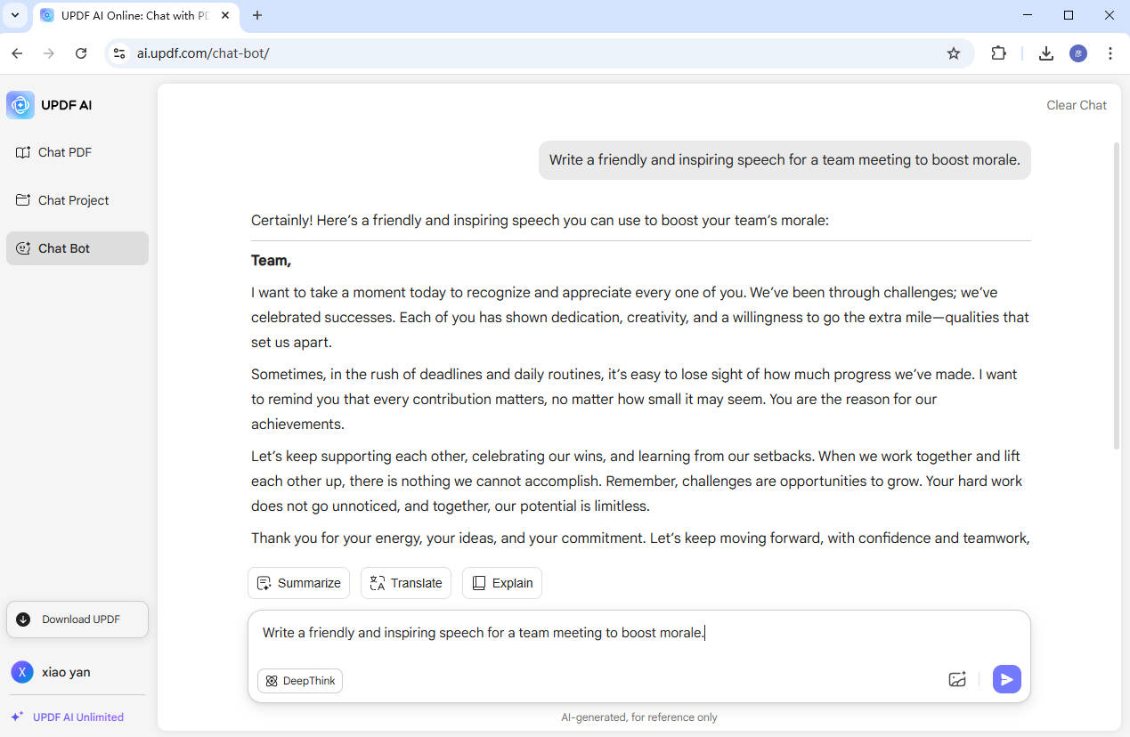Bookmark this page with star icon
1130x737 pixels.
click(x=954, y=53)
